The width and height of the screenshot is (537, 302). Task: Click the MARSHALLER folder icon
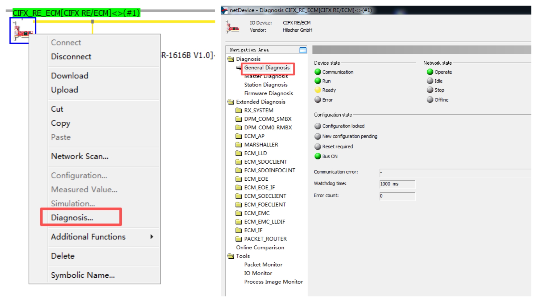click(239, 145)
